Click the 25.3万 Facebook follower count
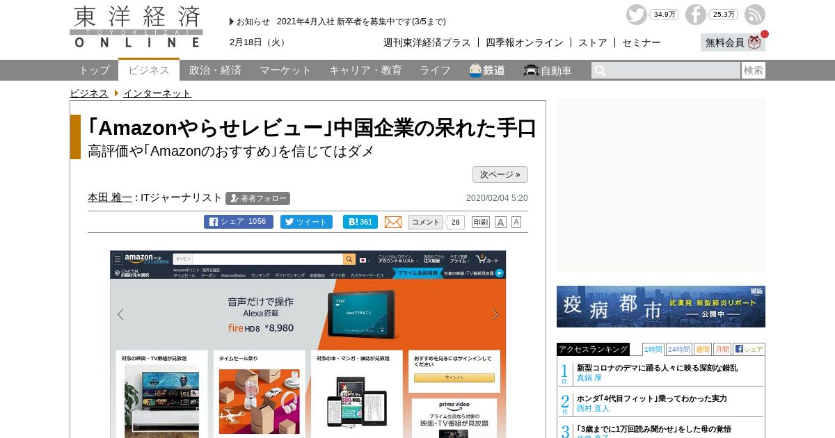 [x=724, y=15]
